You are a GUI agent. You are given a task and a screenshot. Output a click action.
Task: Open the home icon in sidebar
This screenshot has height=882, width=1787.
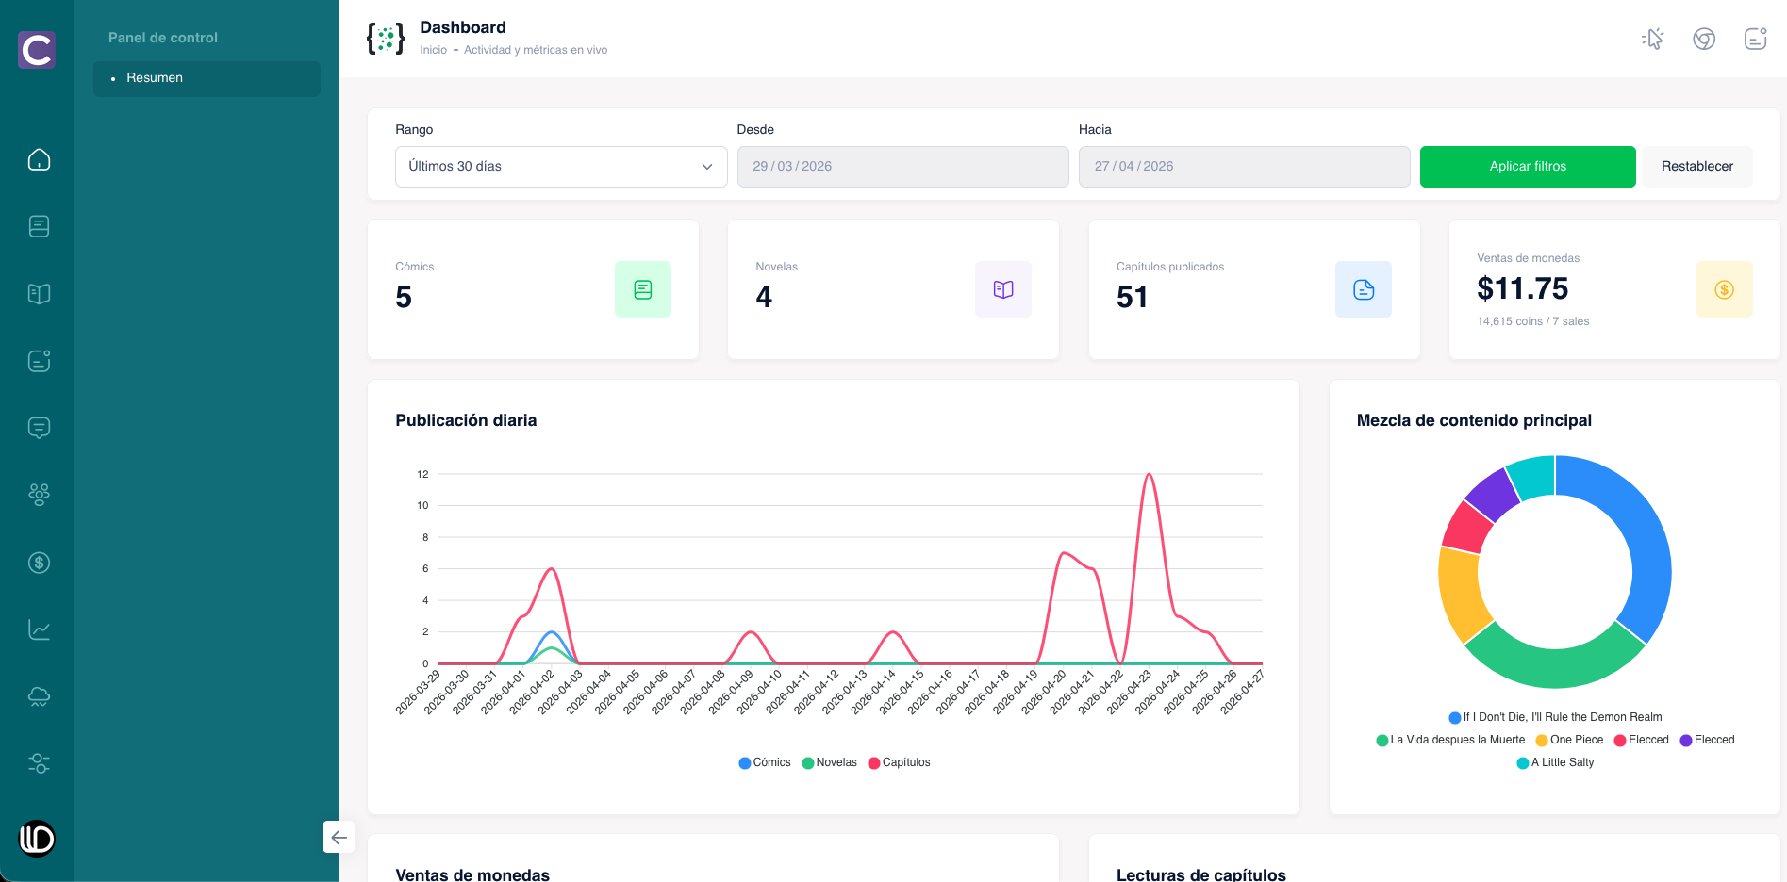[39, 160]
